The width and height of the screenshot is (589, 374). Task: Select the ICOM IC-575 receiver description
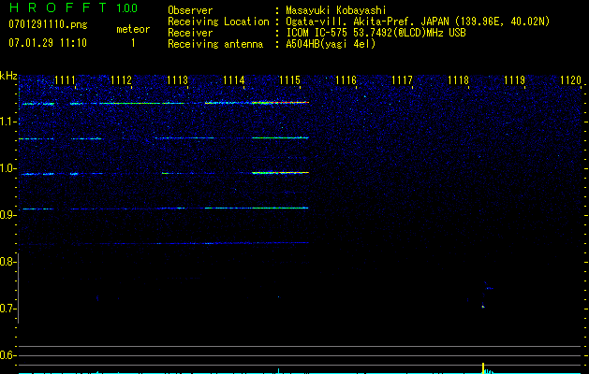375,33
